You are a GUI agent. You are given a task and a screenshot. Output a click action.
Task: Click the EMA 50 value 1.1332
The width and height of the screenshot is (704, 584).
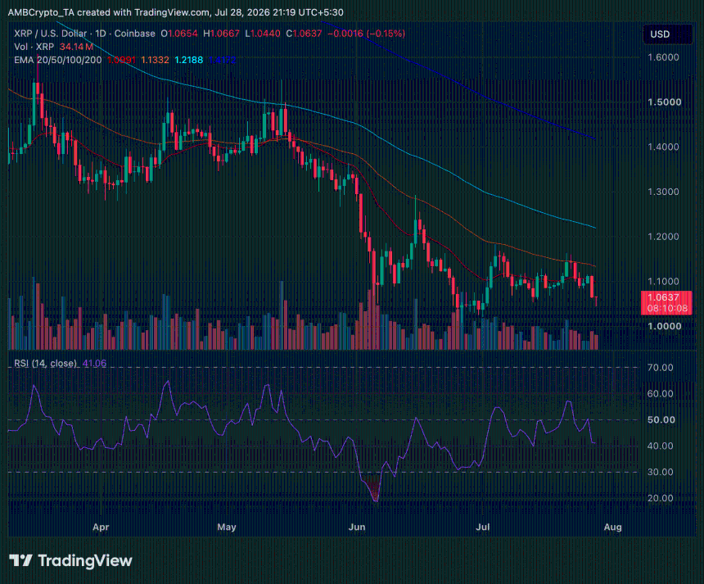[155, 60]
